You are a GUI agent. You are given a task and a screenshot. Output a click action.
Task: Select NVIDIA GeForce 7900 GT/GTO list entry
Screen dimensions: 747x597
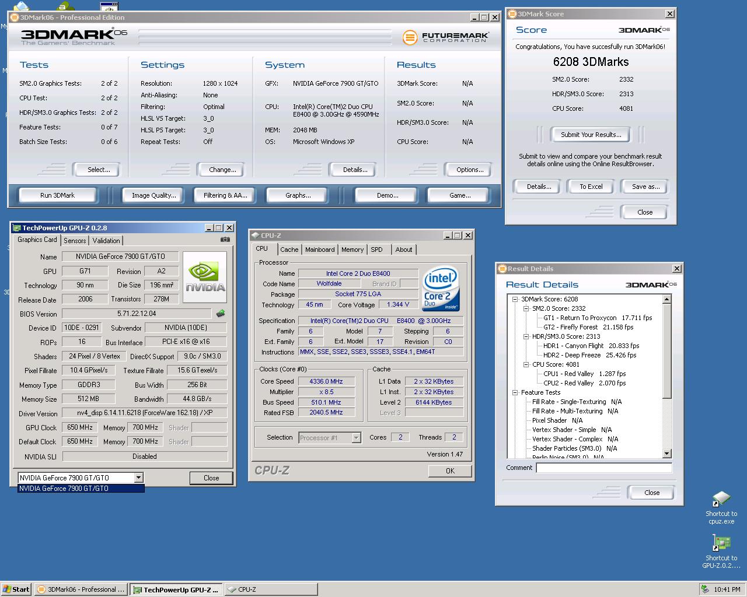[x=81, y=489]
